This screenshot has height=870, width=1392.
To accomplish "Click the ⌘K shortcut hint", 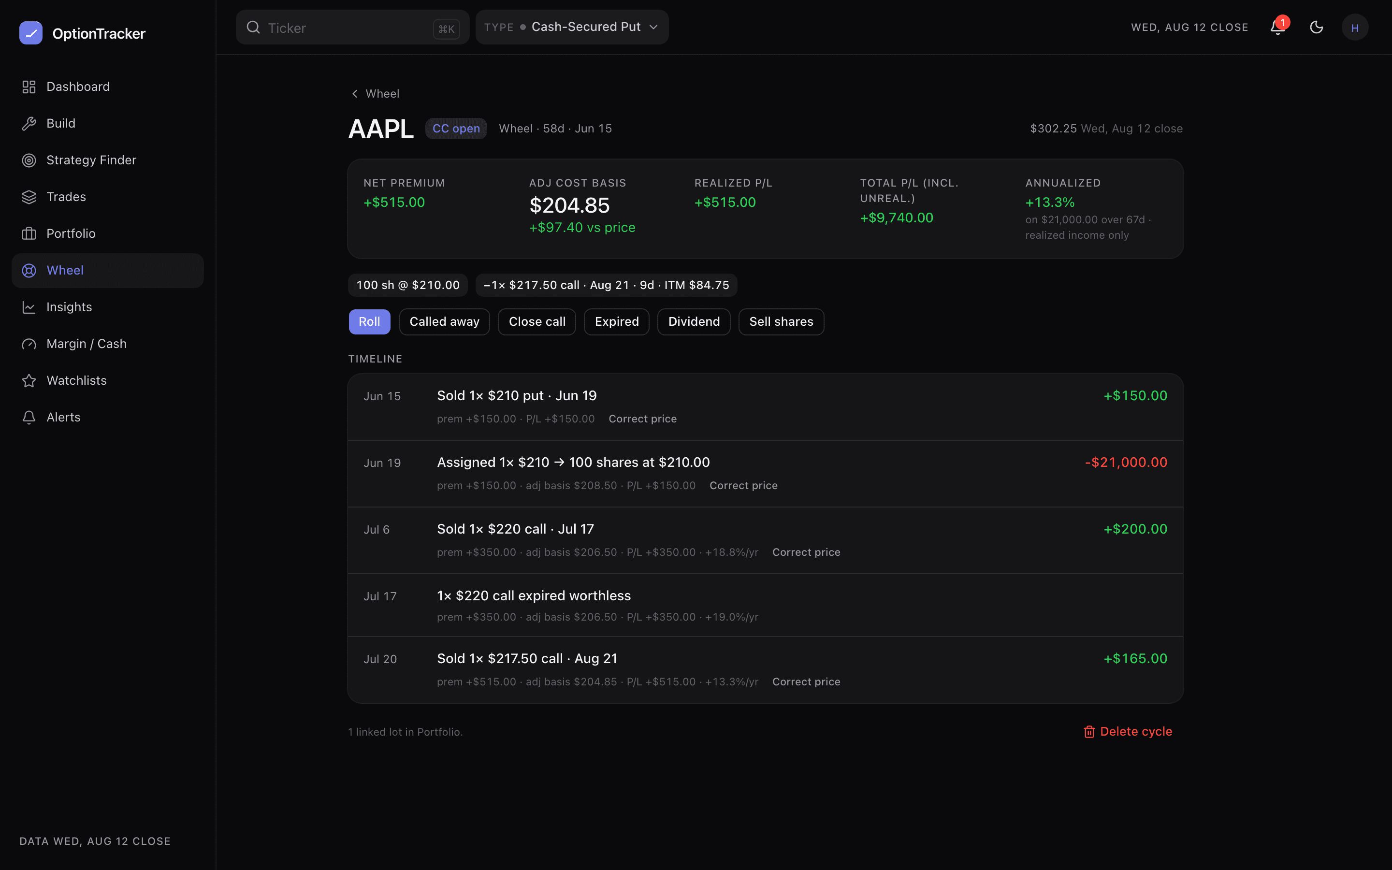I will coord(447,29).
